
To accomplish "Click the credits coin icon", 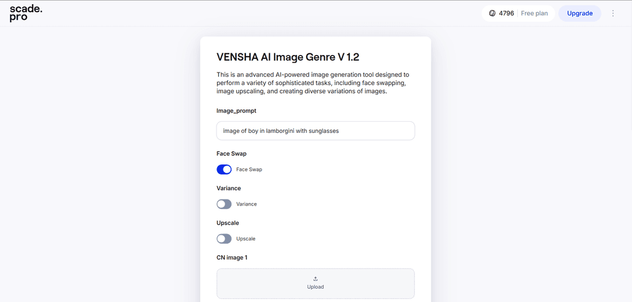I will click(492, 13).
